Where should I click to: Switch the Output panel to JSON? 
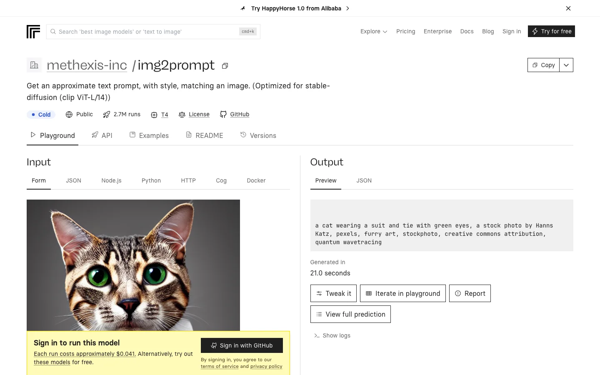[364, 181]
